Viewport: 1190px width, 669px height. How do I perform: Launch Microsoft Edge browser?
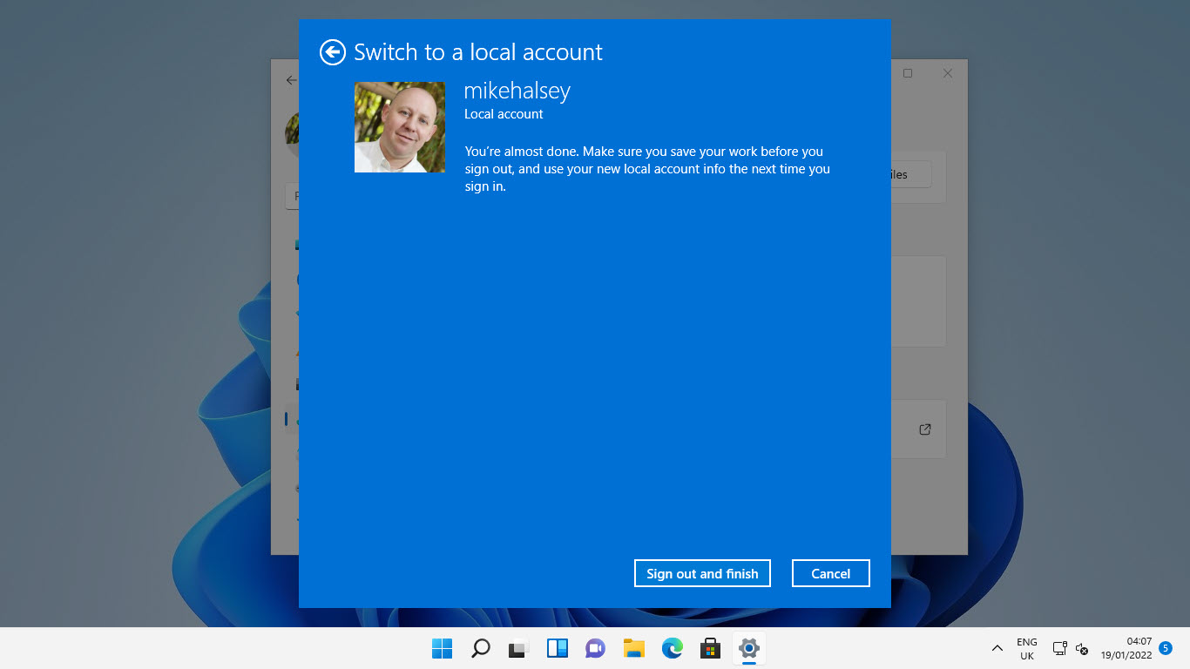click(672, 648)
